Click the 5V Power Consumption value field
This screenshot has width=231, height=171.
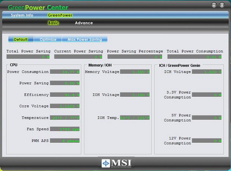pos(207,118)
